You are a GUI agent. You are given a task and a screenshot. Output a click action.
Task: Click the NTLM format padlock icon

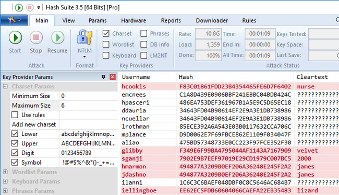coord(84,38)
